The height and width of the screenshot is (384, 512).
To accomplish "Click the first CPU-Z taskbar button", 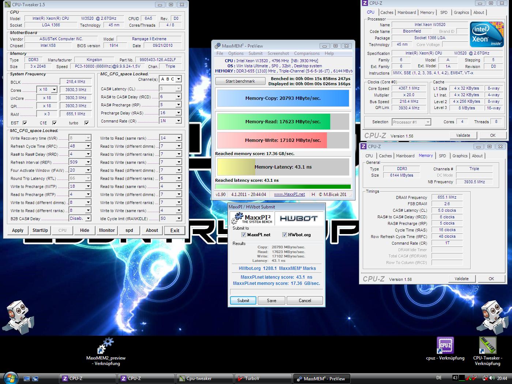I will tap(87, 379).
